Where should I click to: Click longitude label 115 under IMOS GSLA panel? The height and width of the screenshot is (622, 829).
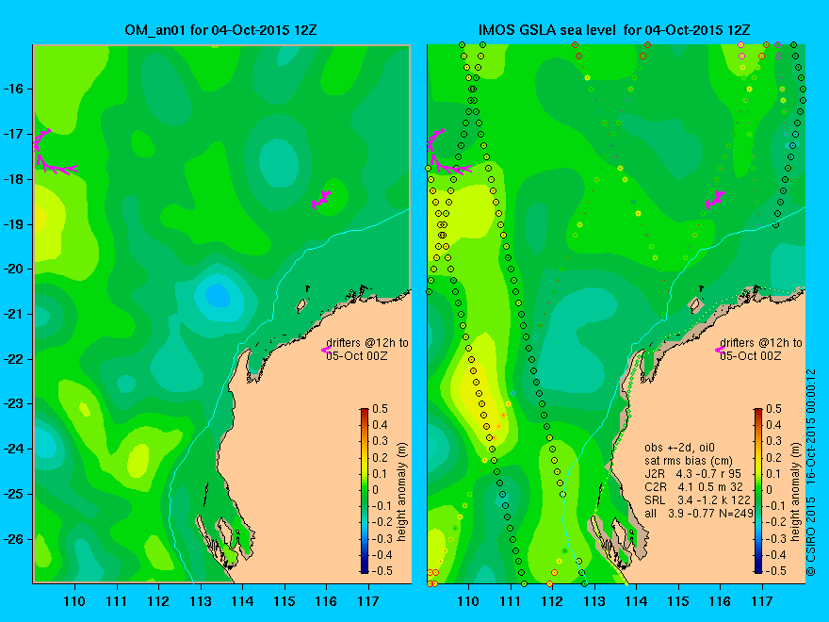(x=678, y=601)
